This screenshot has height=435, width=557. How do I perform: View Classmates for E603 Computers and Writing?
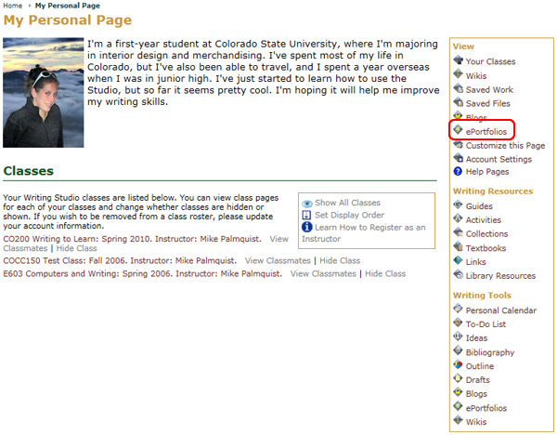click(x=323, y=274)
